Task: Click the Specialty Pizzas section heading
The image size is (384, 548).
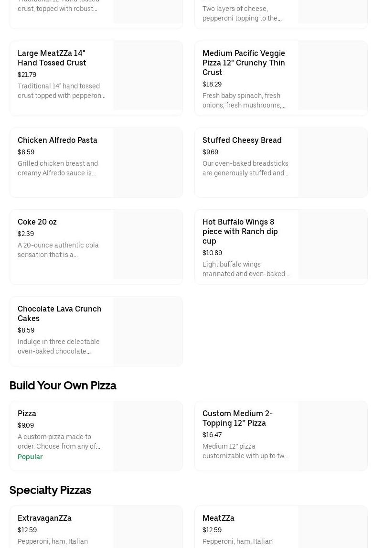Action: tap(50, 490)
